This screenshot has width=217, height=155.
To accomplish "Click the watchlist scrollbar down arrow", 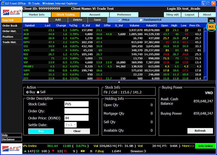I will tap(205, 78).
